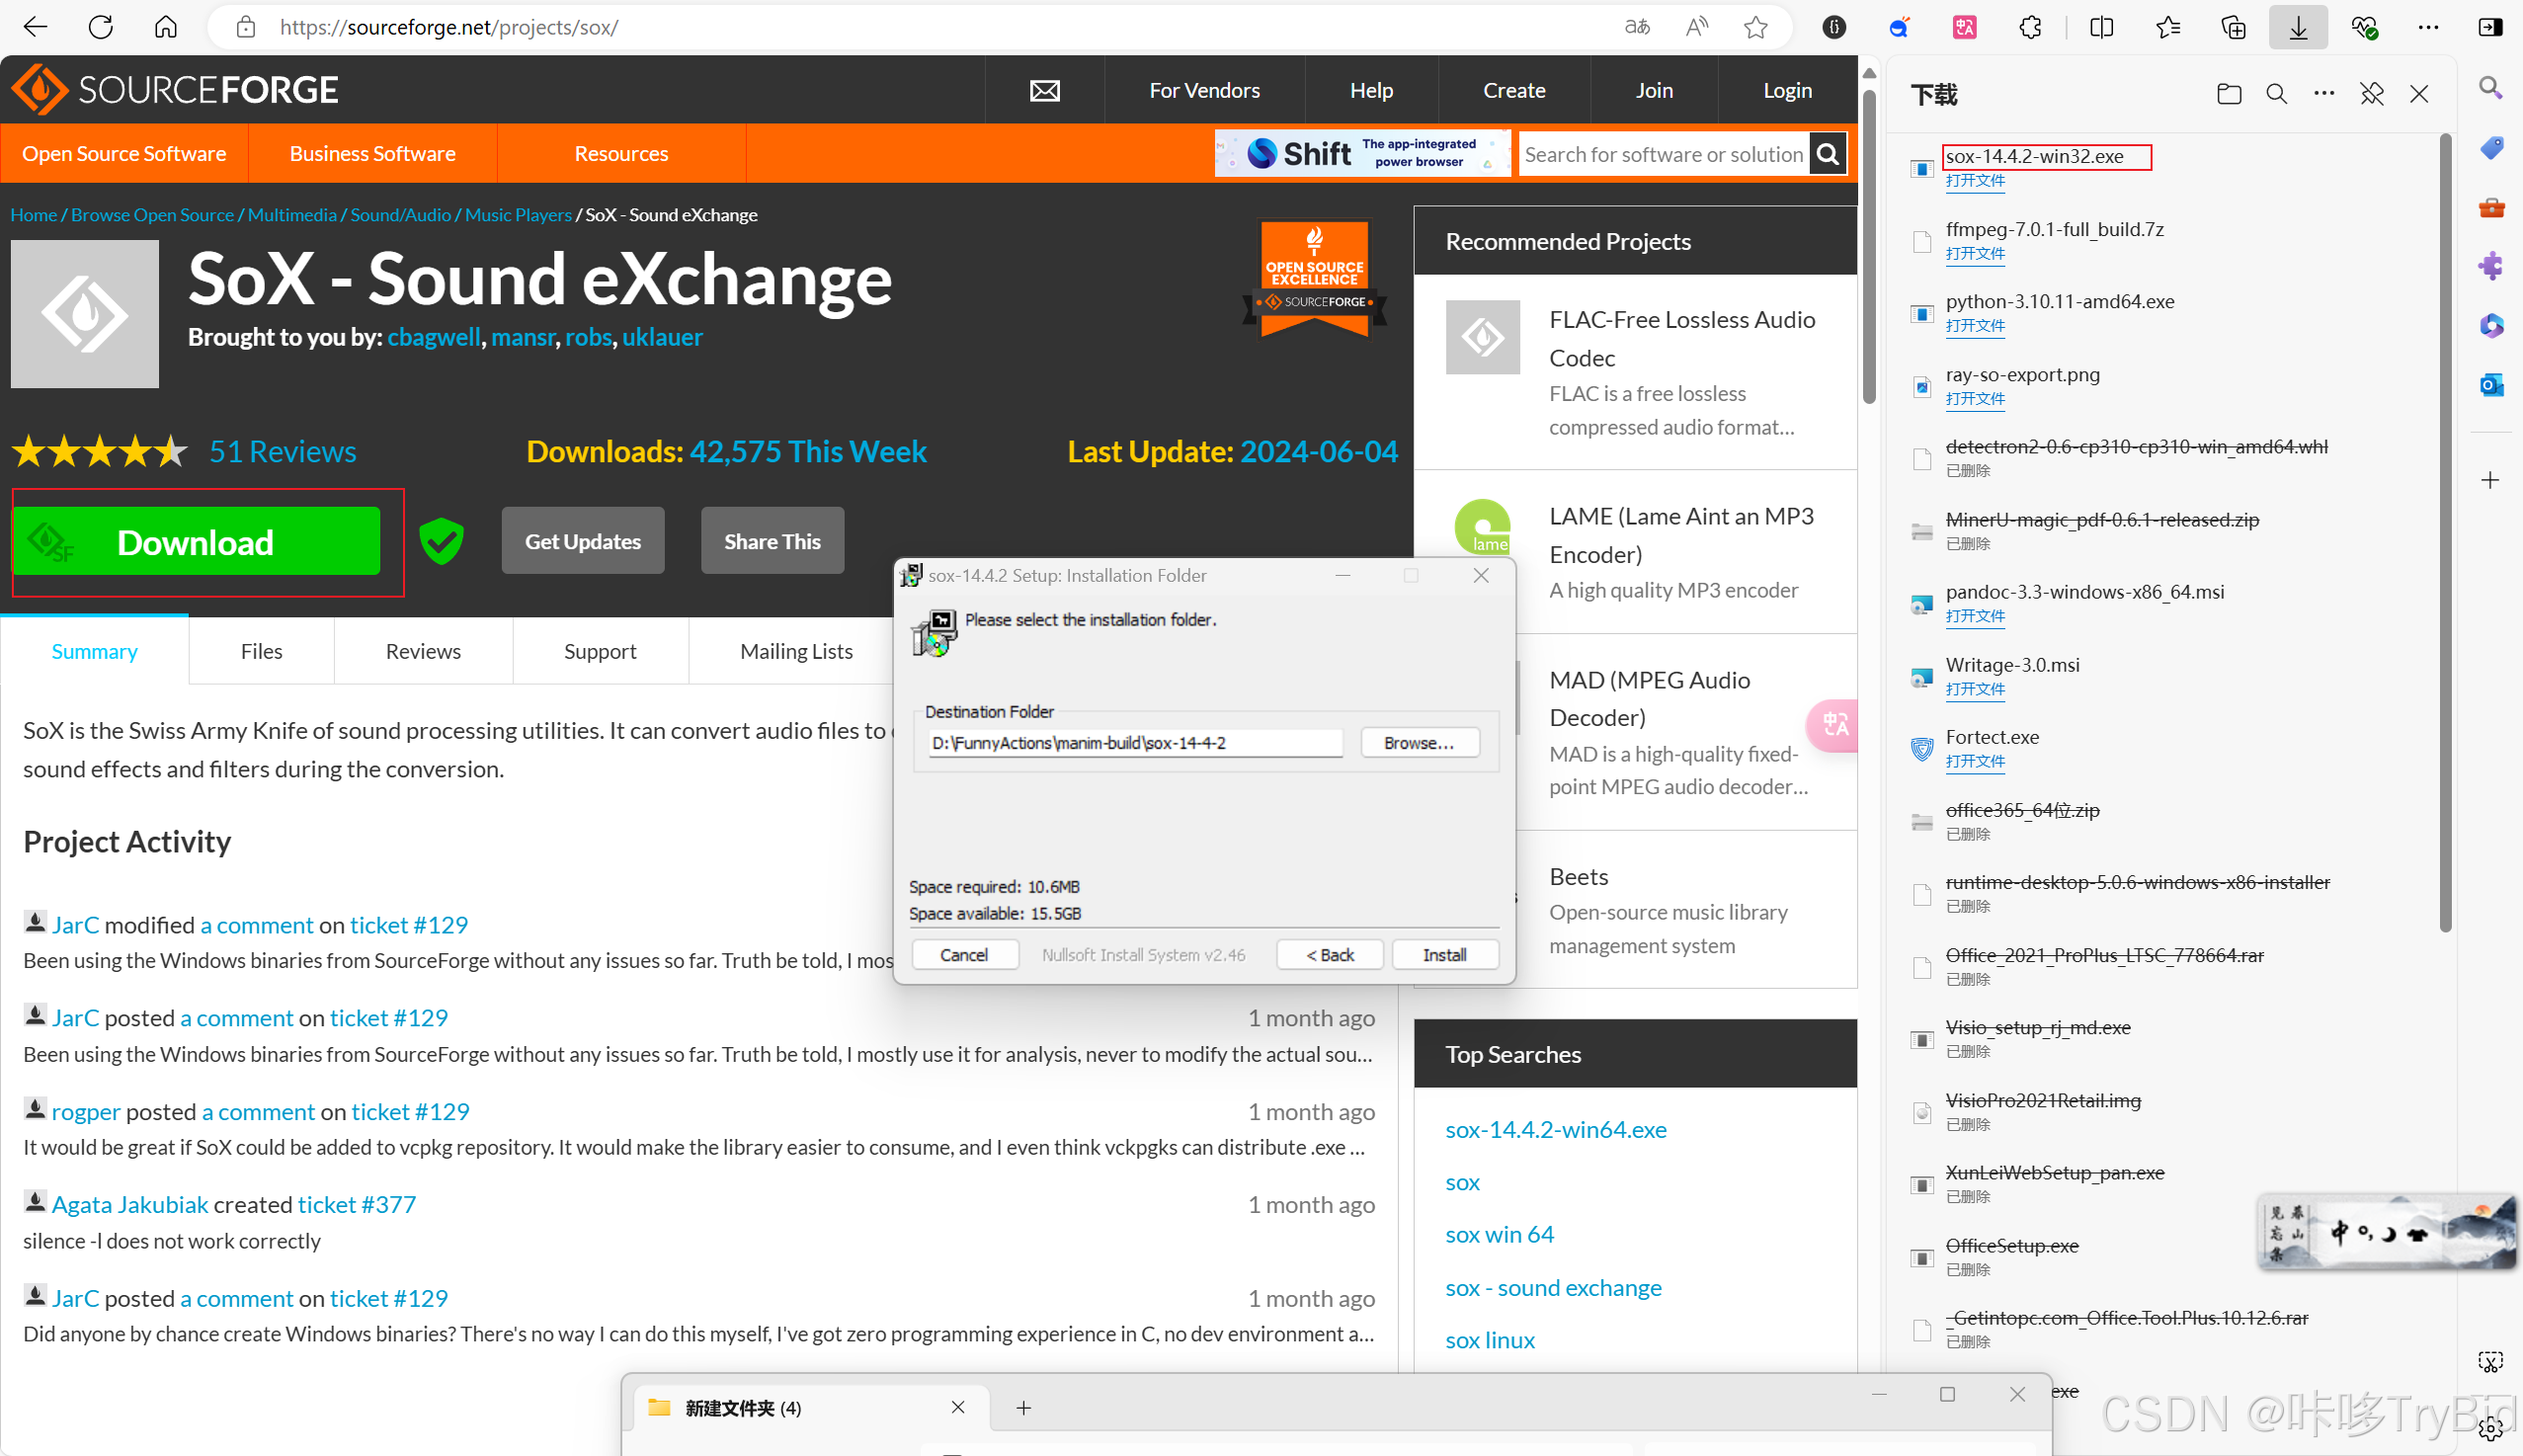
Task: Open the Login link
Action: [x=1787, y=90]
